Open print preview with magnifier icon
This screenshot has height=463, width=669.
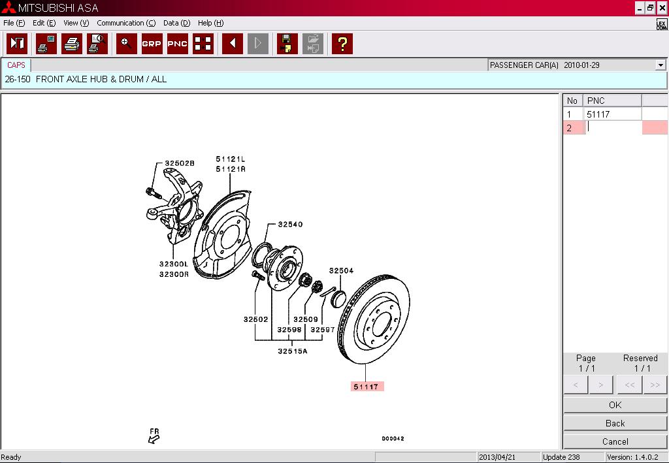(x=97, y=44)
